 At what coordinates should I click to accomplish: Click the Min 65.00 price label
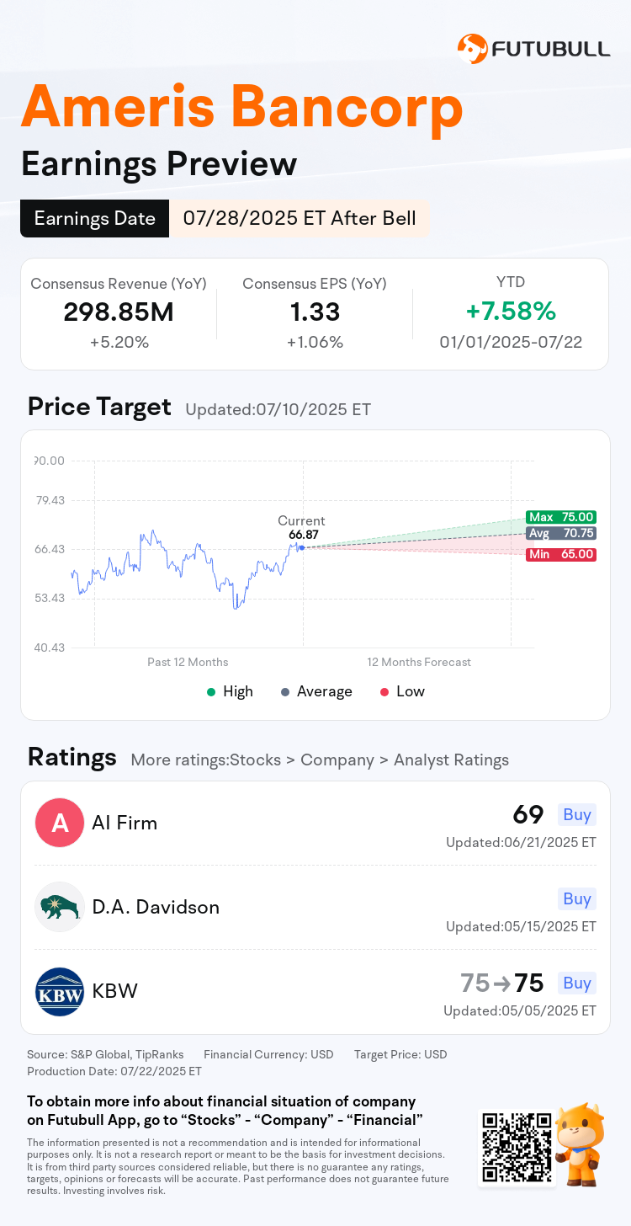coord(561,555)
